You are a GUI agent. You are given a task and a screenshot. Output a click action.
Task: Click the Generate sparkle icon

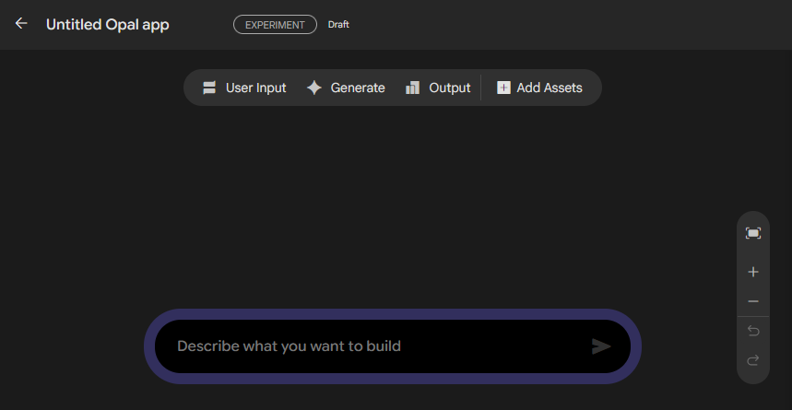[x=314, y=88]
